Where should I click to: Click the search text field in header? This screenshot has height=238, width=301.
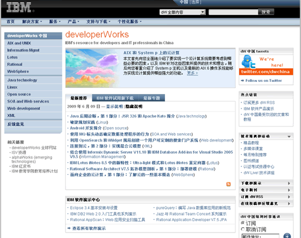(233, 12)
